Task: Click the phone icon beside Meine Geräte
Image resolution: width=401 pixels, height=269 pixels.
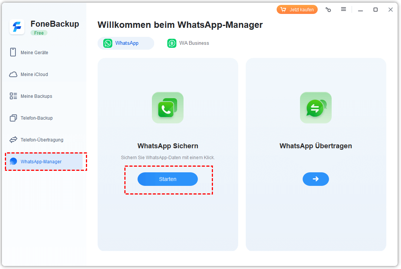Action: [13, 52]
